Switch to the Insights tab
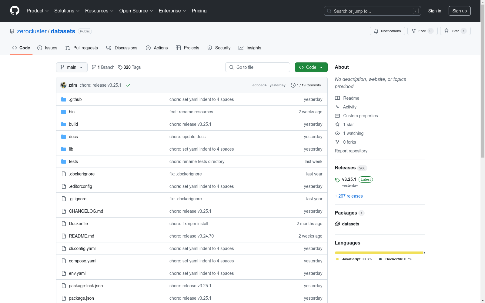485x303 pixels. point(250,48)
